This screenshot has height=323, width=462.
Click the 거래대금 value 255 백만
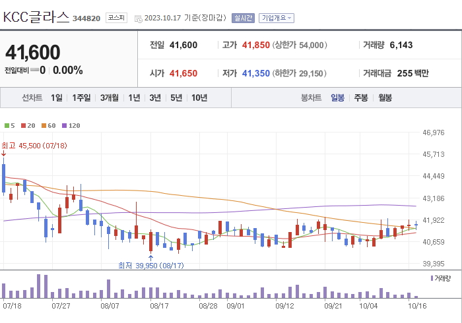[412, 73]
